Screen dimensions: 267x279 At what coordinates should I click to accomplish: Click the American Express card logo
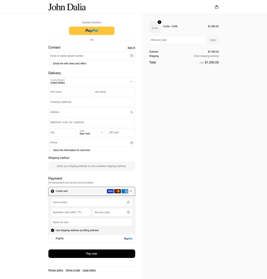point(125,191)
